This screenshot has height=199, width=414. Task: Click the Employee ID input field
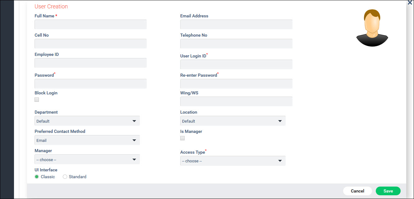click(90, 63)
